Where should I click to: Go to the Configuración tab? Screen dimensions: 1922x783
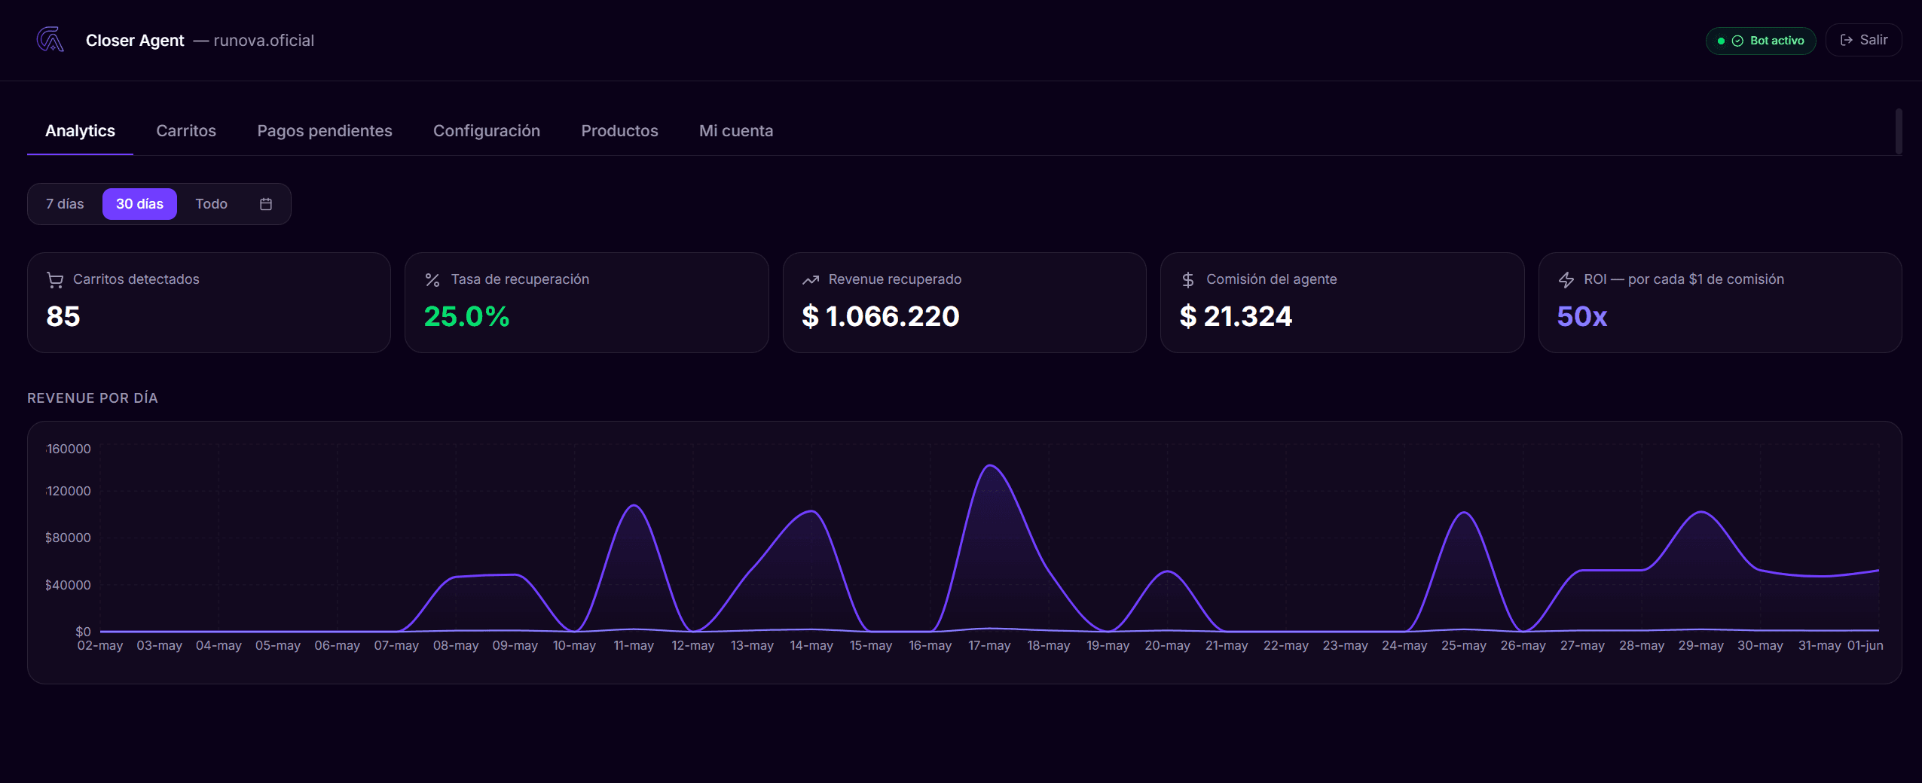click(487, 131)
